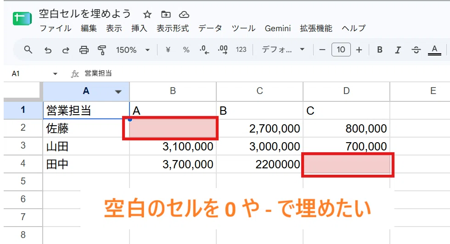
Task: Select cell containing 営業担当
Action: [86, 111]
